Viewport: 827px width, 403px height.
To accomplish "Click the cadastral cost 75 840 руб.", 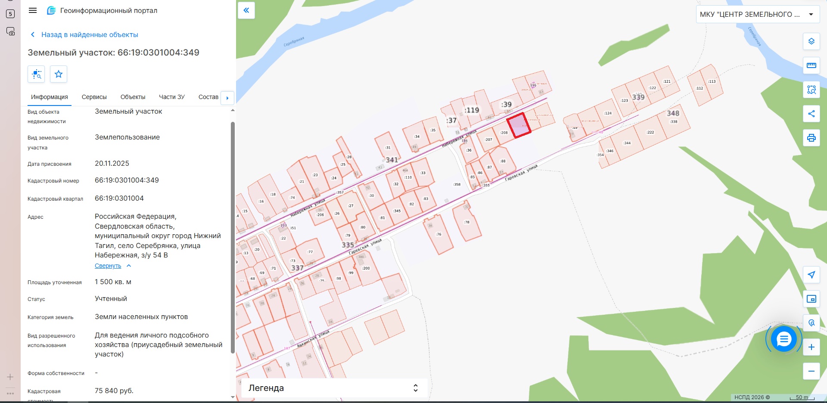I will tap(114, 391).
